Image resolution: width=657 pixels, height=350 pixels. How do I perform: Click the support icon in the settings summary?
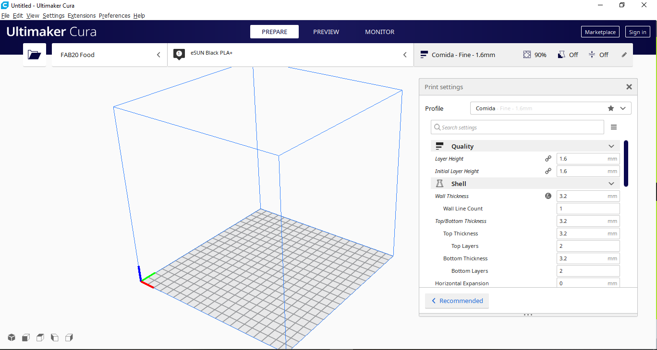coord(561,55)
